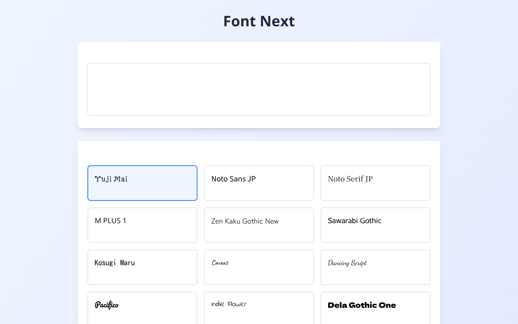Screen dimensions: 518x324
Task: Select the Sawarabi Gothic font card
Action: pos(376,225)
